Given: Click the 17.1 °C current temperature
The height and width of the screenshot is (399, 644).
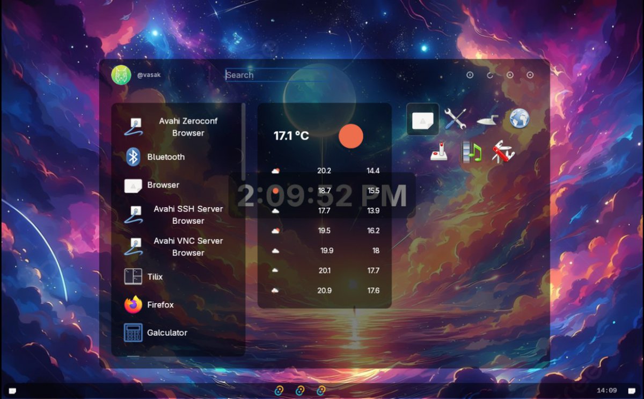Looking at the screenshot, I should pos(291,136).
